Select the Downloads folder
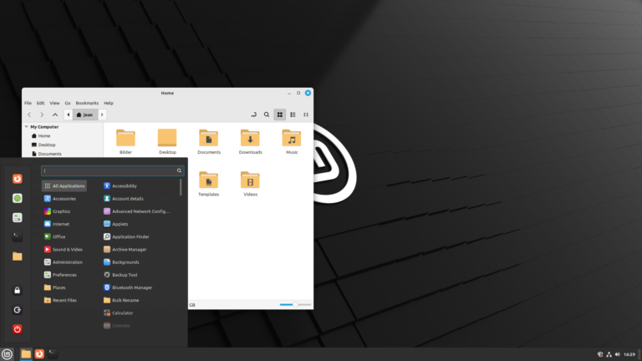 point(250,142)
